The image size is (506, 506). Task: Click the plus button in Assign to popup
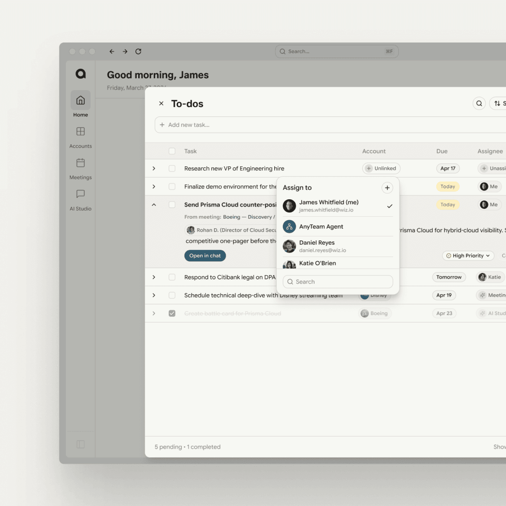click(387, 188)
